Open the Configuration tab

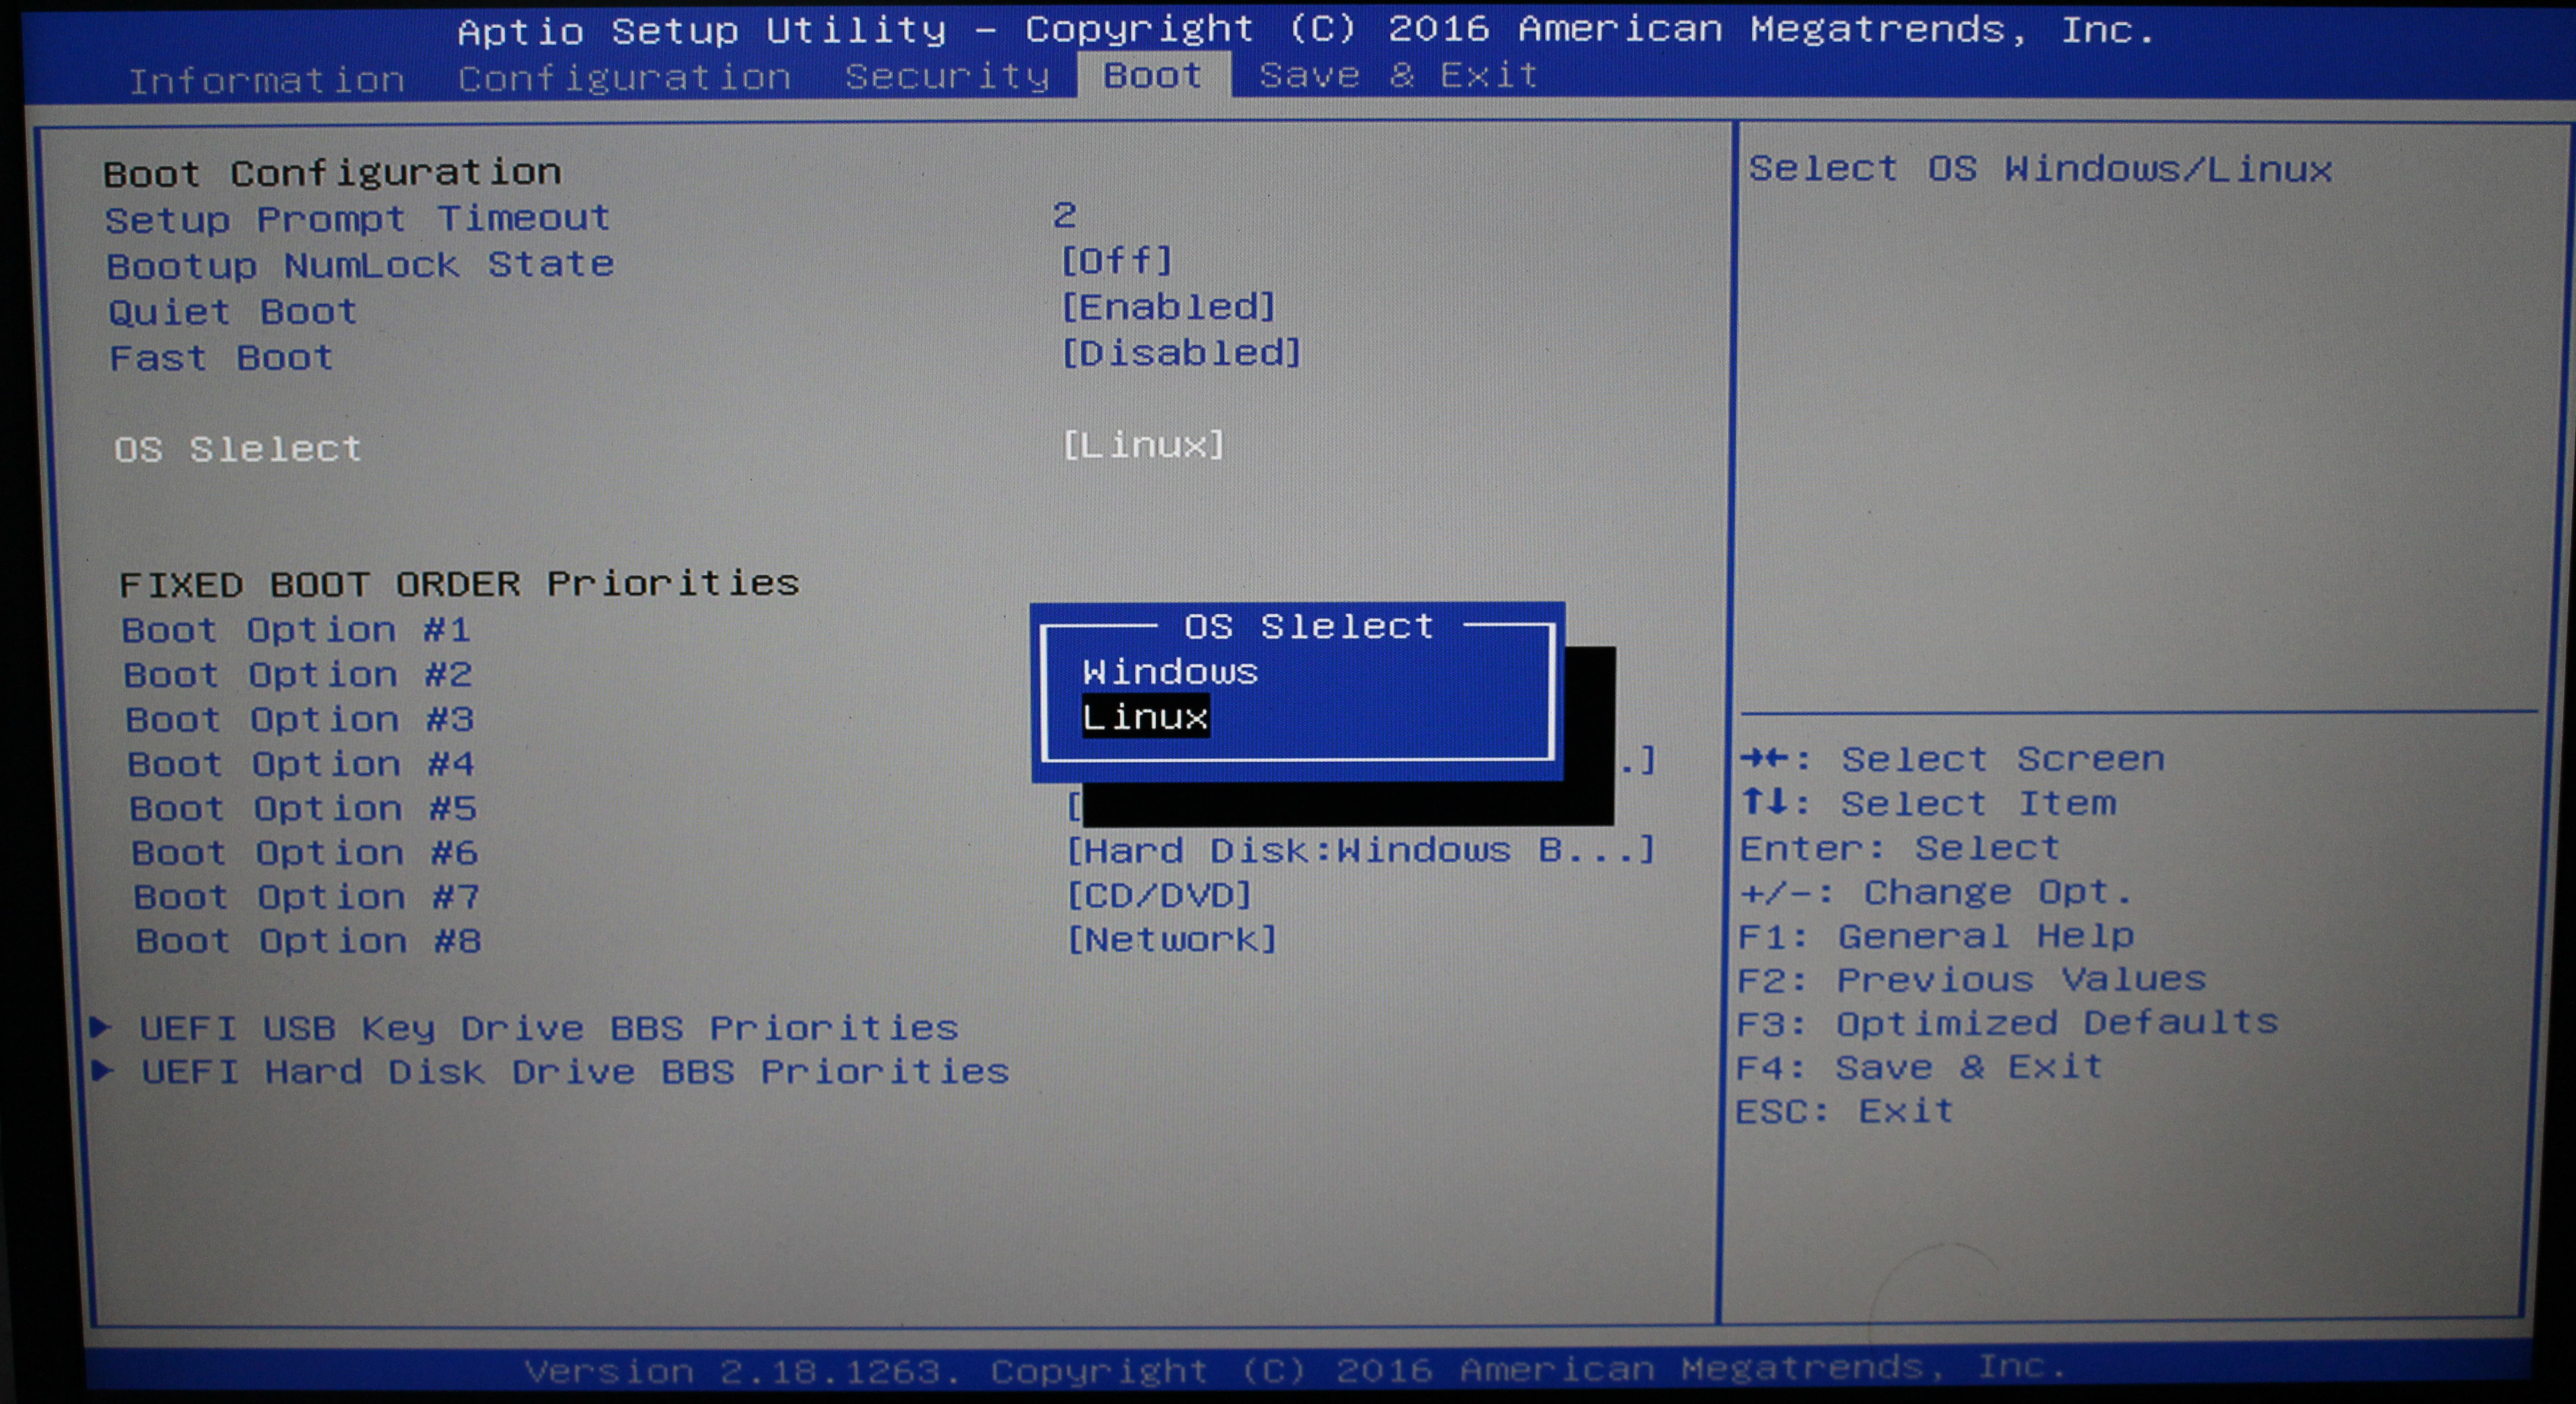tap(624, 78)
